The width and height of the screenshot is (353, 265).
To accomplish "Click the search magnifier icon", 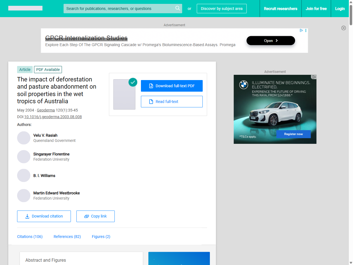I will [178, 8].
